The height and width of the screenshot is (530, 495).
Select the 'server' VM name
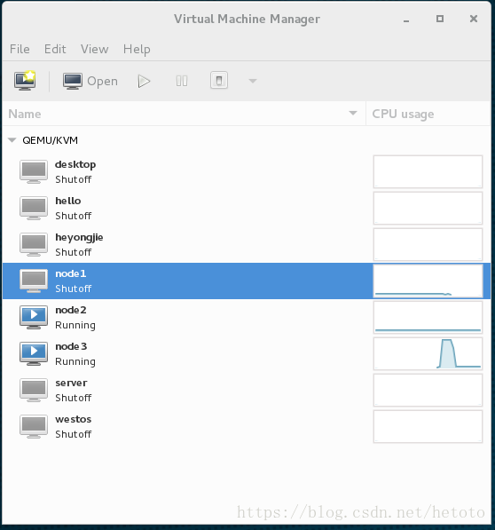point(71,383)
